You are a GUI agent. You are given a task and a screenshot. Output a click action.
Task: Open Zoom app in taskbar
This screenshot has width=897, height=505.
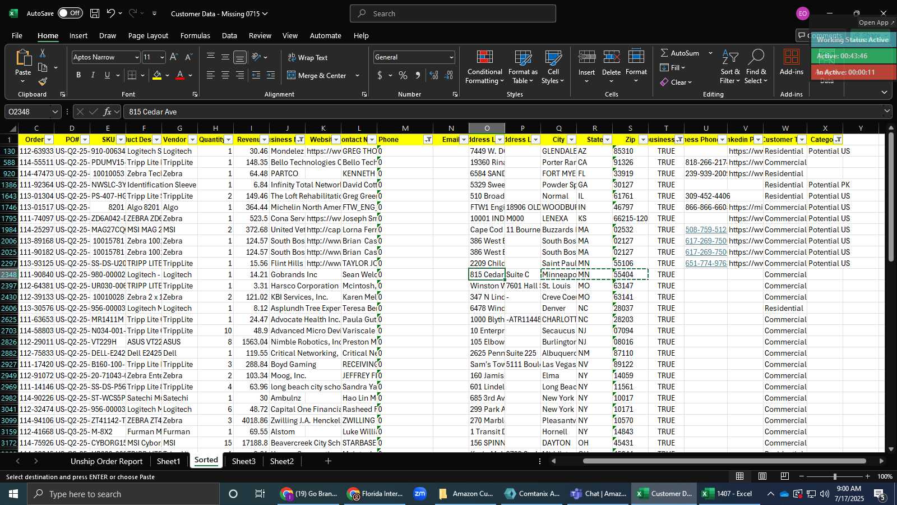tap(420, 494)
